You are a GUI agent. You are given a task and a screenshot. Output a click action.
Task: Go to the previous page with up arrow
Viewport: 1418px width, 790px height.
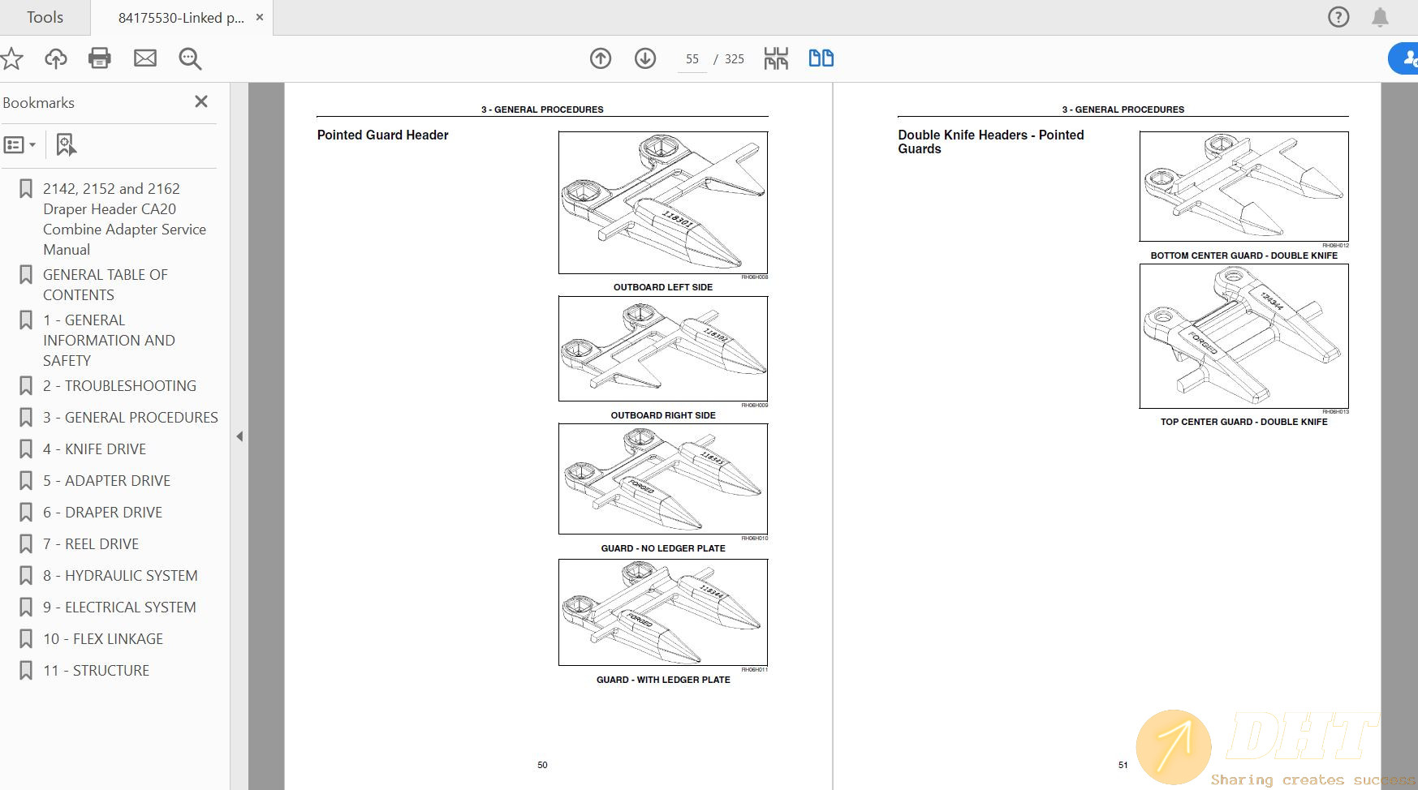(601, 58)
